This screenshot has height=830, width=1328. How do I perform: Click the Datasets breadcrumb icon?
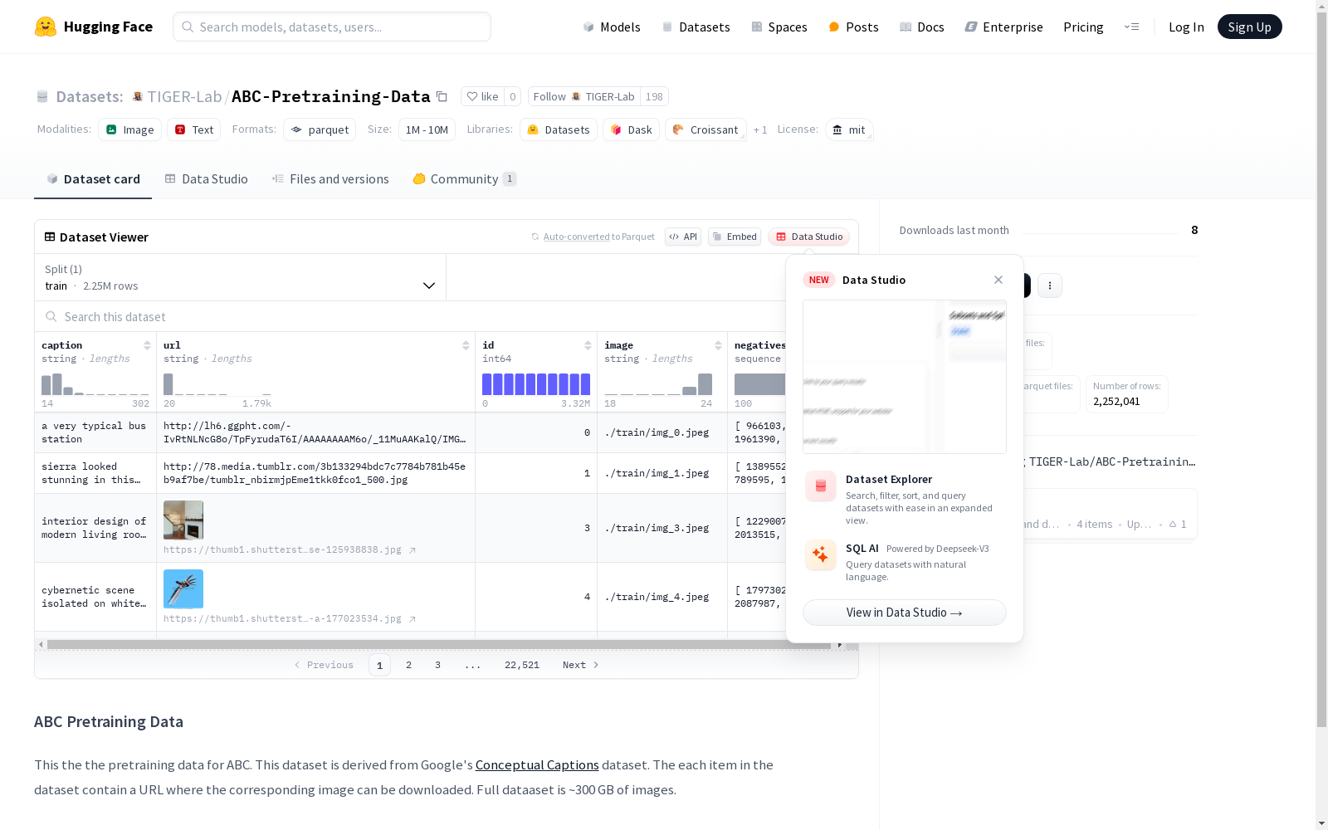coord(42,96)
